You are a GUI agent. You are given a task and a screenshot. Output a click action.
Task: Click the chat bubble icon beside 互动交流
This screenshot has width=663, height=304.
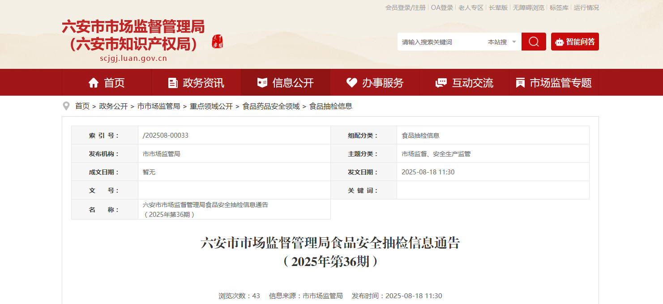click(441, 83)
